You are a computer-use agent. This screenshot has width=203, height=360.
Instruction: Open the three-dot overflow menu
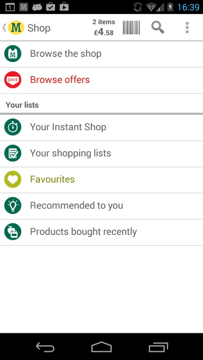(187, 27)
